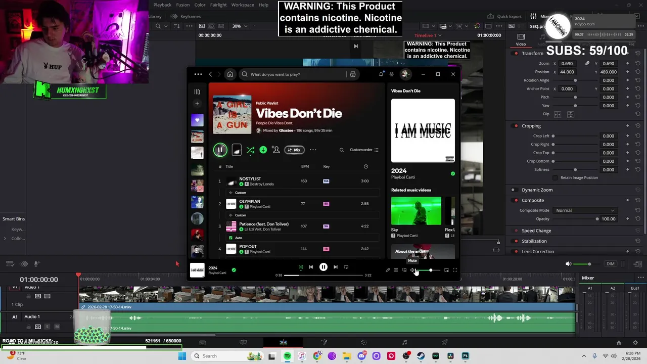The width and height of the screenshot is (647, 364).
Task: Reset the Cropping section
Action: pos(638,126)
